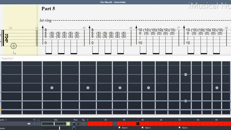
Task: Open the tracks options three-dot menu
Action: click(6, 120)
